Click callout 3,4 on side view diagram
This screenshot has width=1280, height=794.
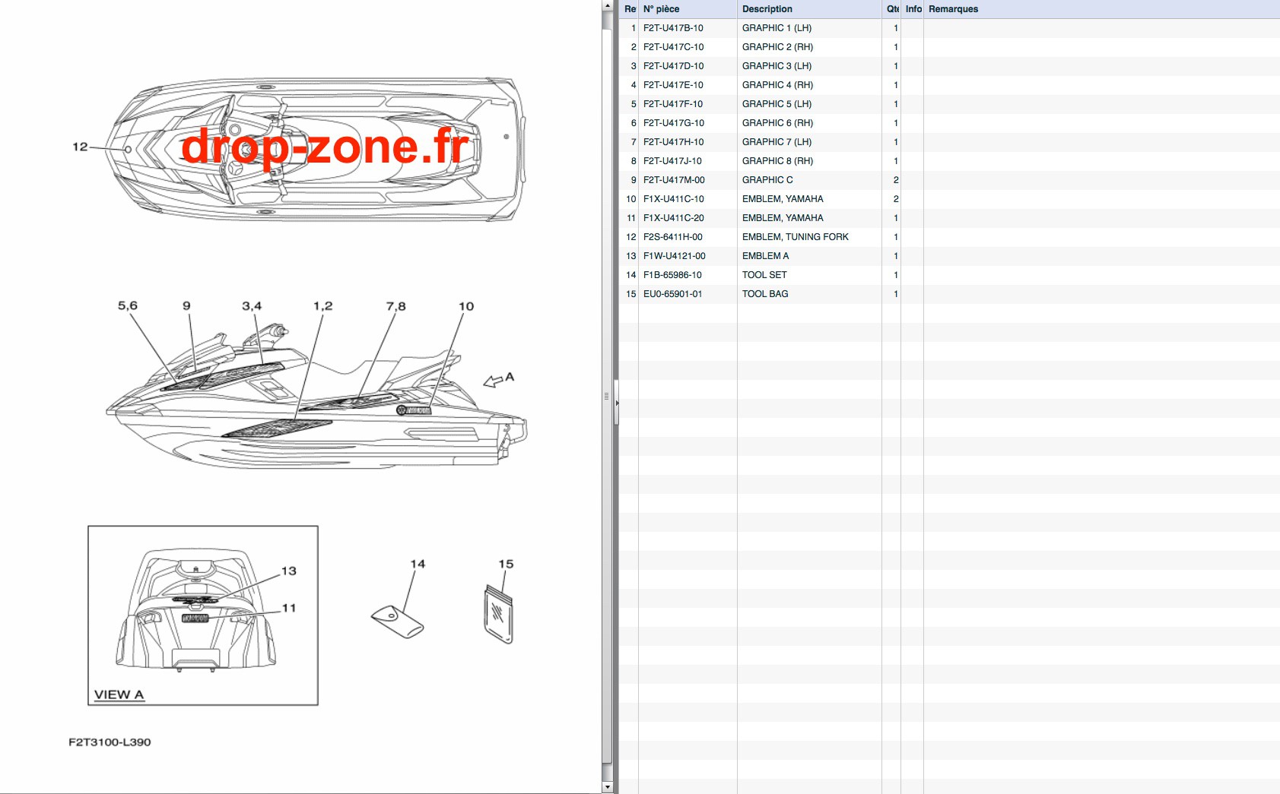252,305
